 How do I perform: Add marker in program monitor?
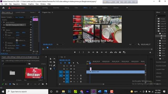point(75,52)
